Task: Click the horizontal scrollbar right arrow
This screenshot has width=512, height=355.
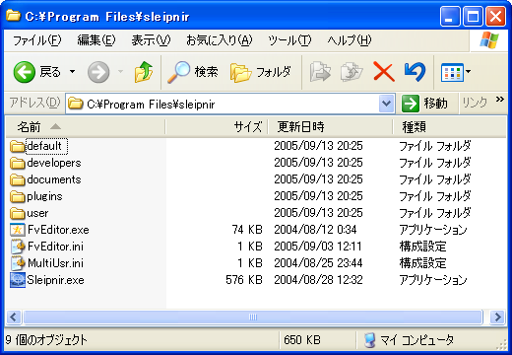Action: click(x=498, y=318)
